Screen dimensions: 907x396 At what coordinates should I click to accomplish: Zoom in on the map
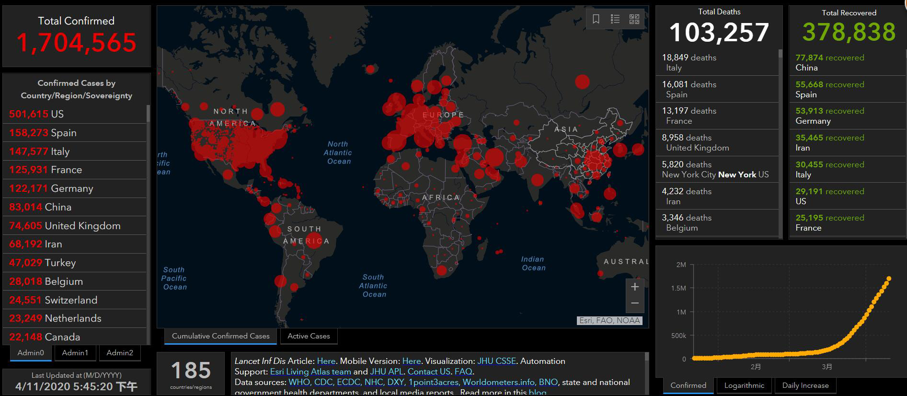(x=635, y=287)
